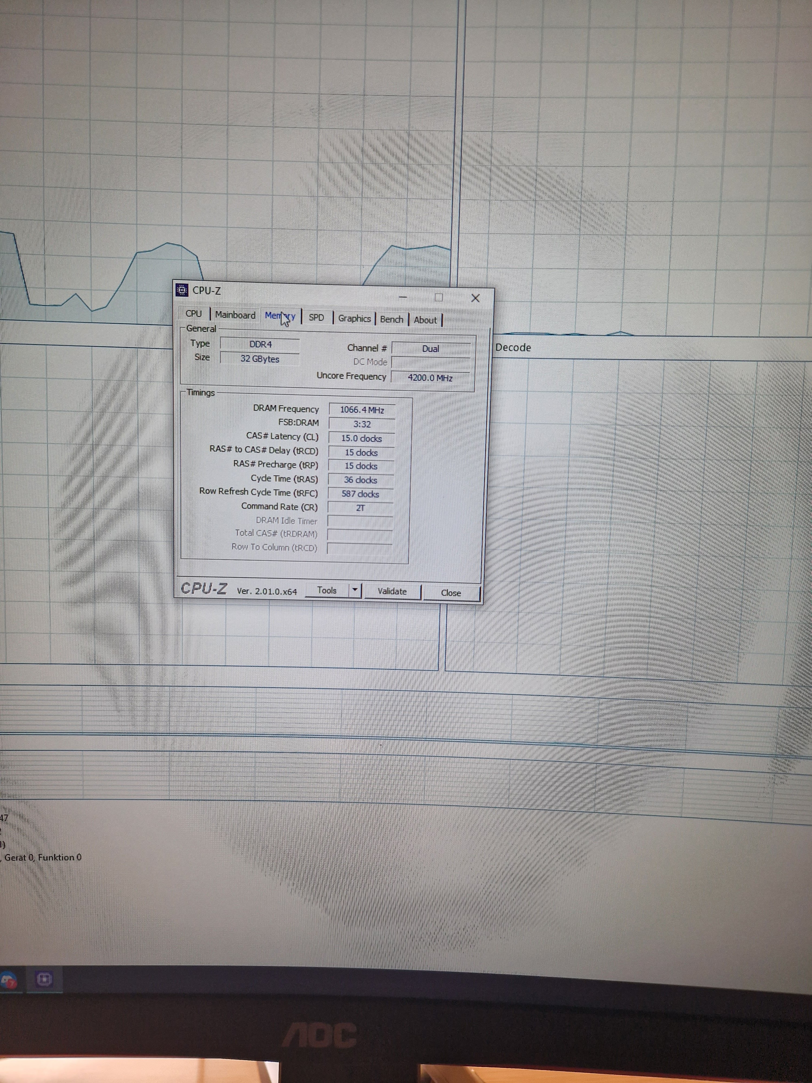Click the Close button at bottom

coord(451,592)
